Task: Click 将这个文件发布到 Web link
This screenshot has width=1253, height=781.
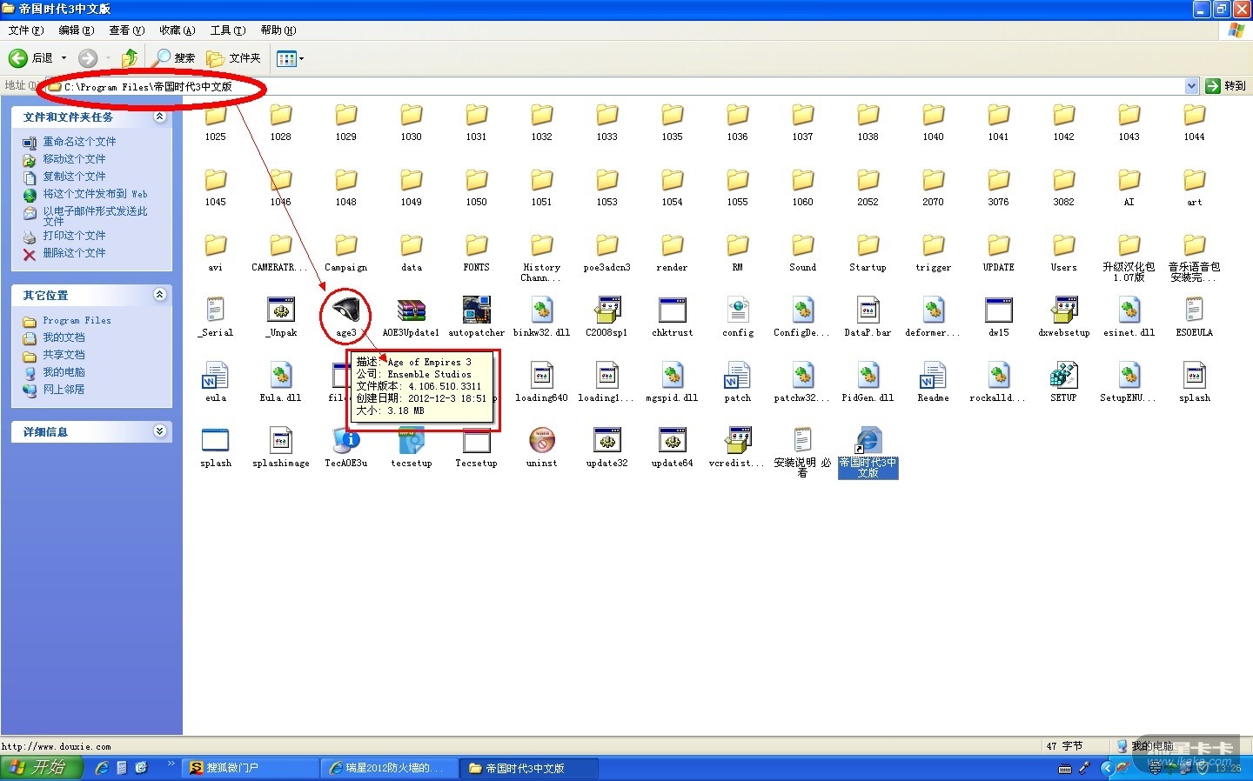Action: point(95,194)
